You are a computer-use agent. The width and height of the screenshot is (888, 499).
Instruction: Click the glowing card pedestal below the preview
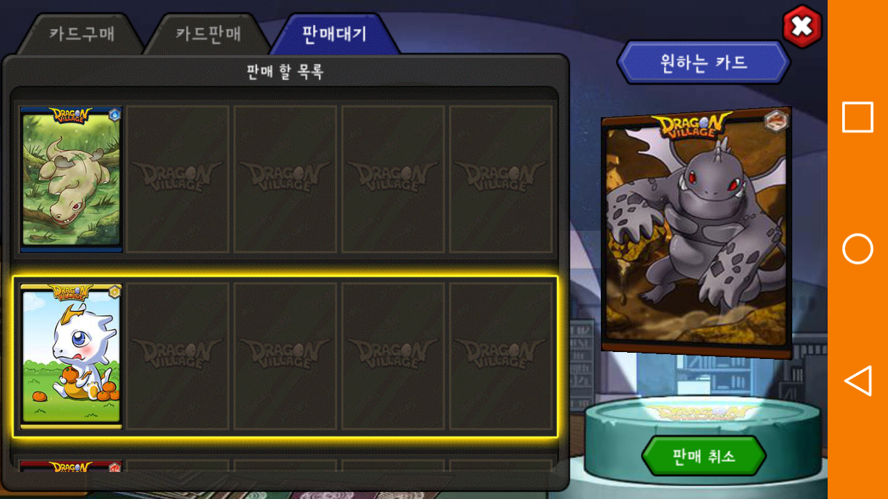[x=703, y=430]
